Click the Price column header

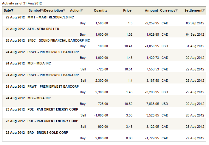coord(127,10)
